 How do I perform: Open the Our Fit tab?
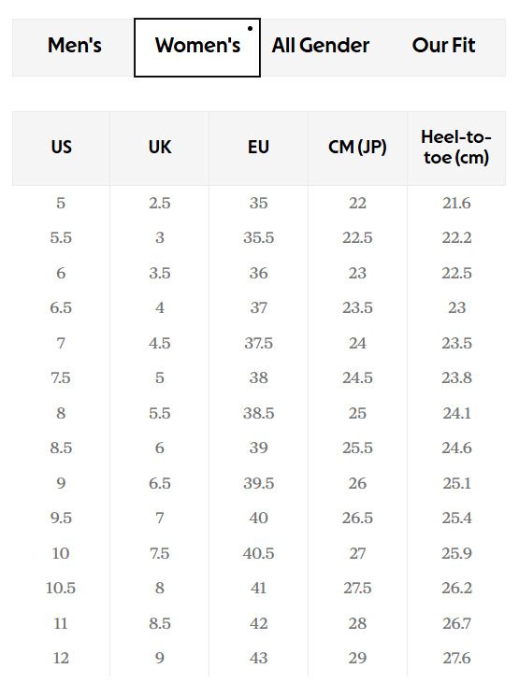click(x=443, y=47)
